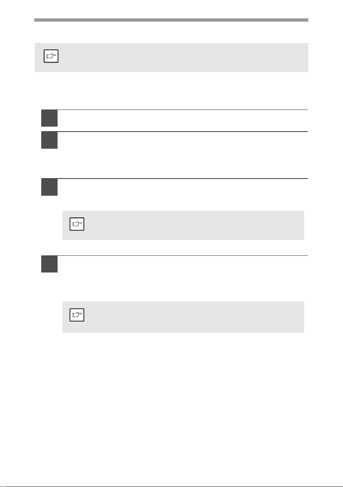The image size is (343, 487).
Task: Select the second dark step number box
Action: (x=49, y=140)
